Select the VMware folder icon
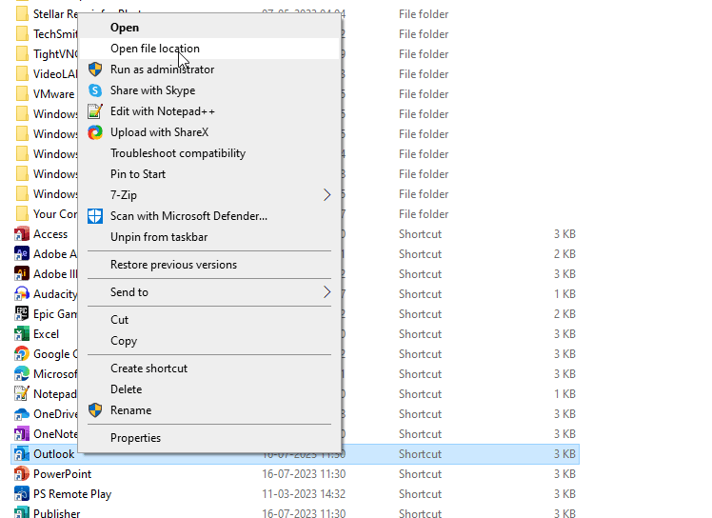 (x=21, y=94)
